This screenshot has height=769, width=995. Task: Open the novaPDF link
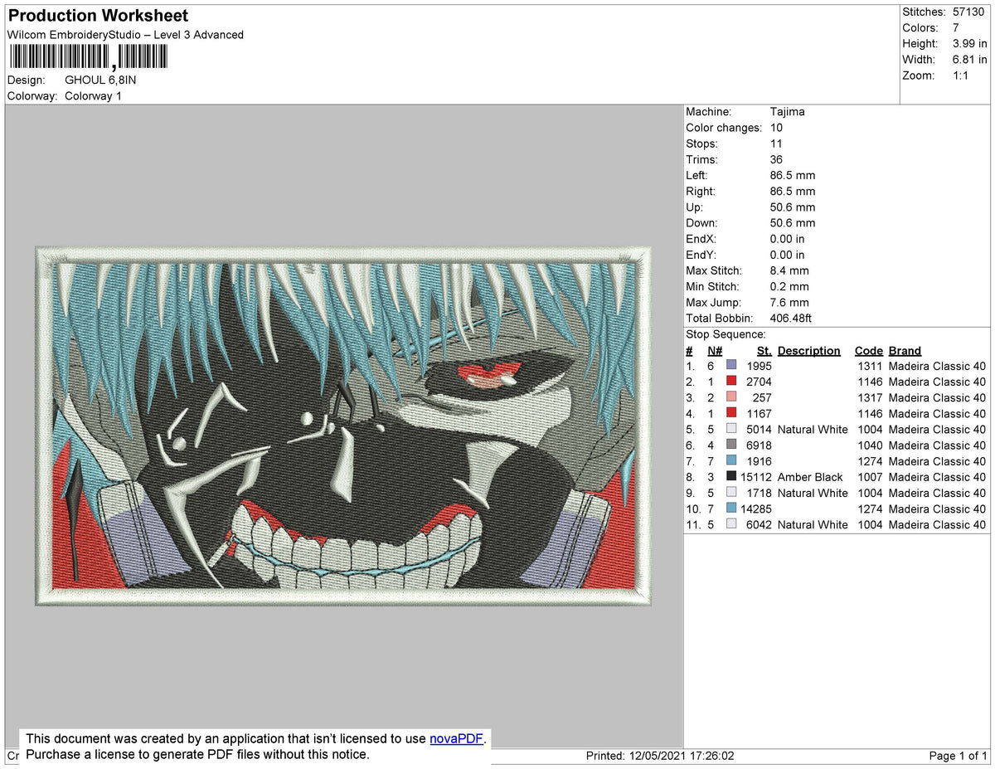[x=456, y=739]
